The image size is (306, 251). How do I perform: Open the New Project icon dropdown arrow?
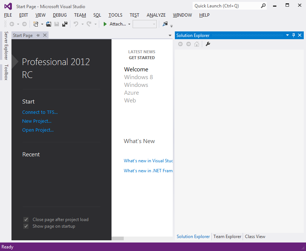coord(42,24)
